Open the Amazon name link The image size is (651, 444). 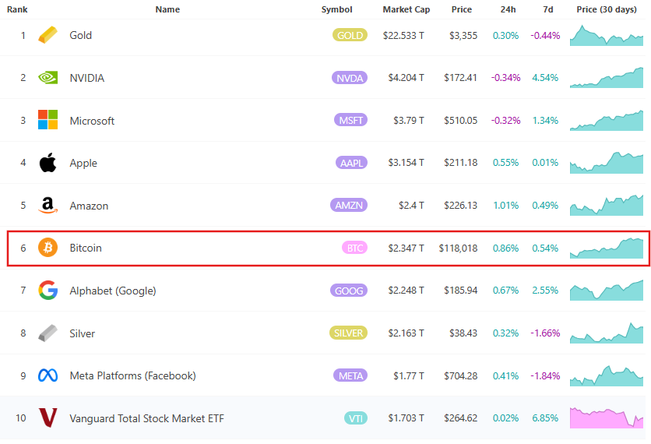(x=89, y=206)
